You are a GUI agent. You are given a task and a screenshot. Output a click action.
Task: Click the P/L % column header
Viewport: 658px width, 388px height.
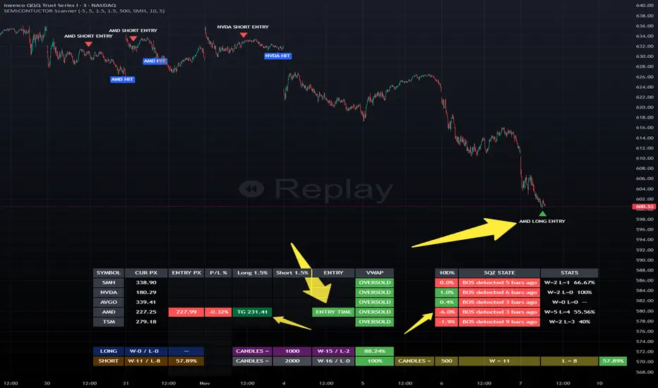click(x=218, y=272)
